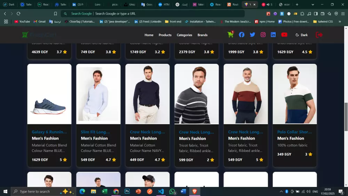Open Google Chrome from the taskbar
The width and height of the screenshot is (348, 196).
tap(116, 191)
